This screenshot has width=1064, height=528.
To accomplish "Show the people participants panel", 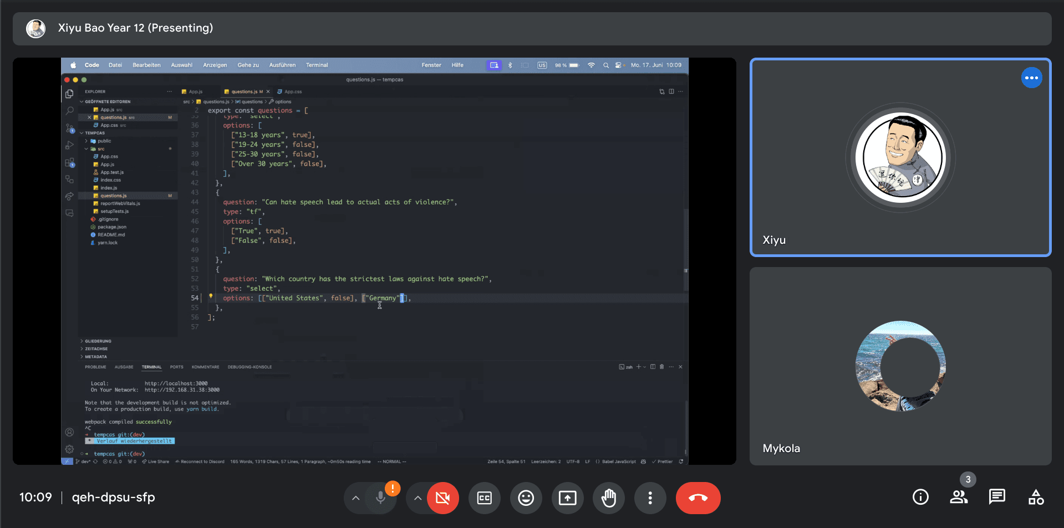I will [x=959, y=497].
